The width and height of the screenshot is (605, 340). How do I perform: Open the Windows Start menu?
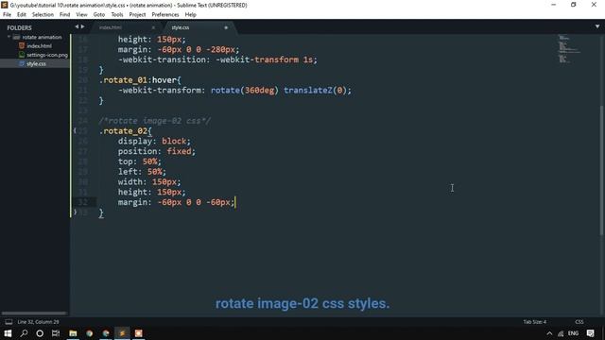(x=8, y=333)
